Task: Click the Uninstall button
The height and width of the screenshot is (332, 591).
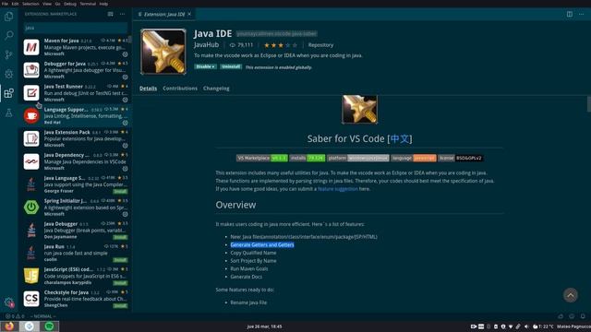Action: (231, 66)
